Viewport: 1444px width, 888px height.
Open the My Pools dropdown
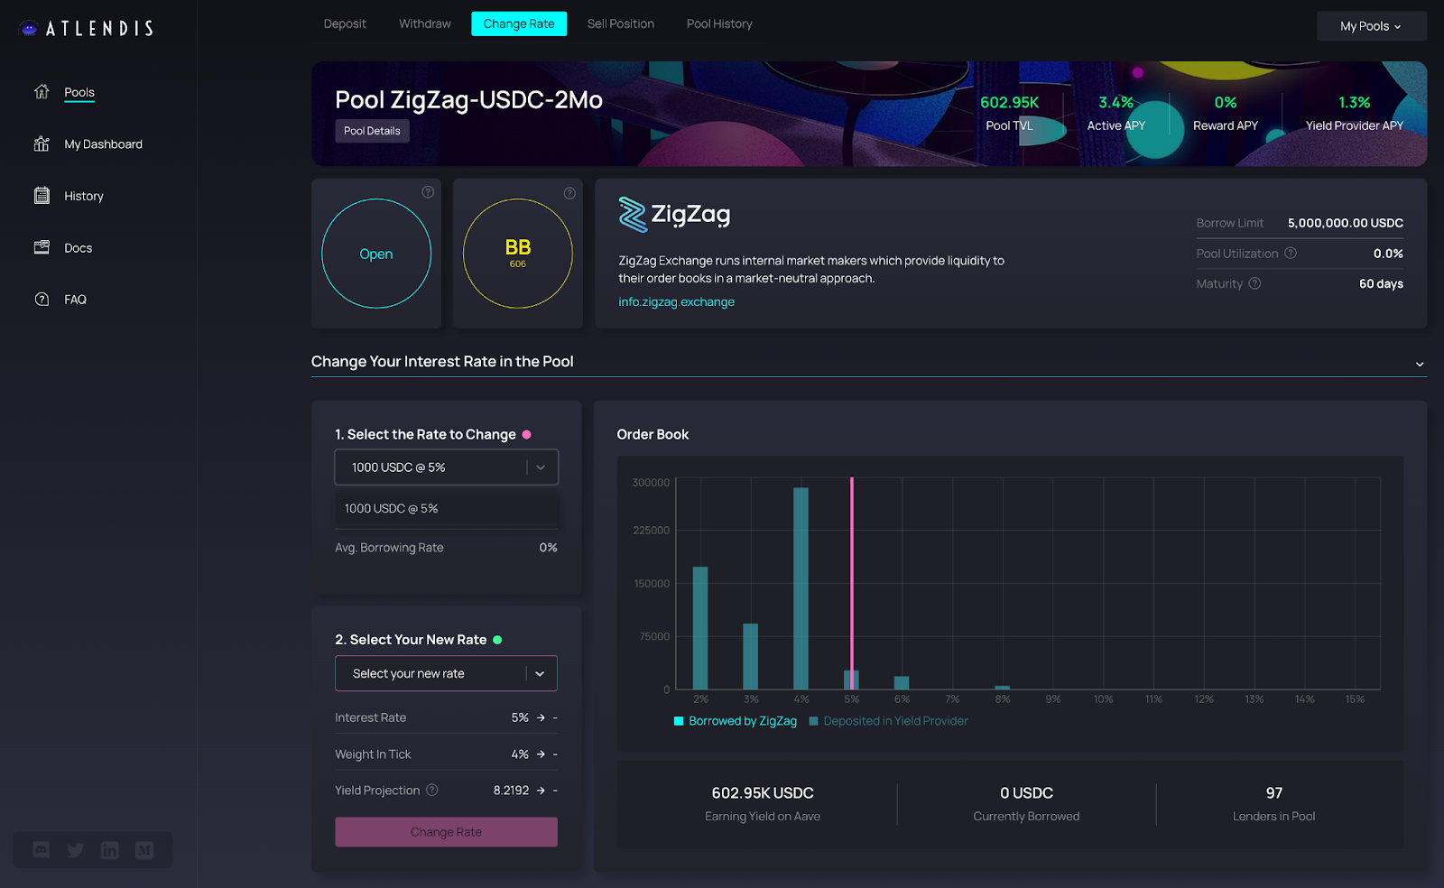pos(1371,26)
